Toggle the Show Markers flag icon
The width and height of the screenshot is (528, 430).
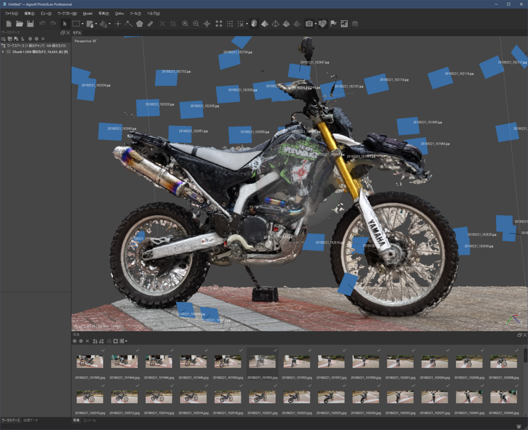[x=334, y=24]
